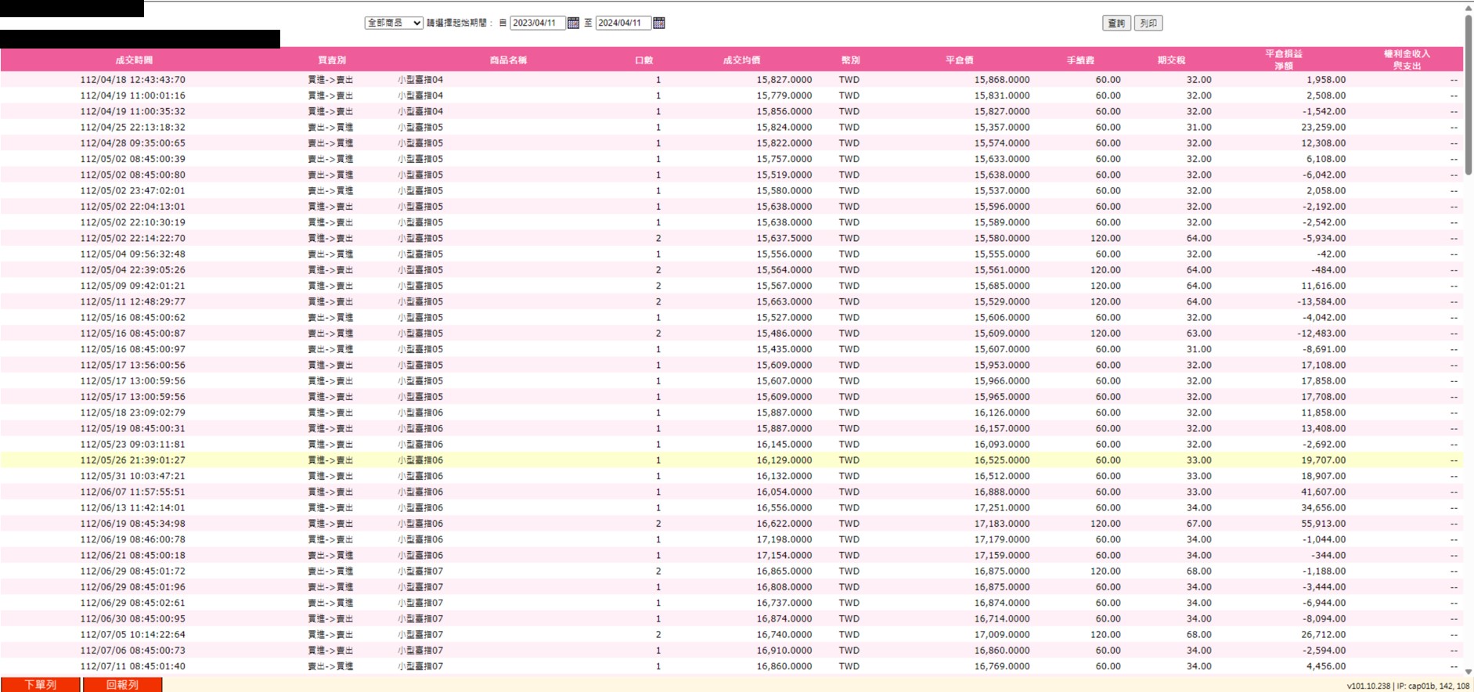1474x692 pixels.
Task: Select the highlighted row 112/05/26 21:39:01:27
Action: pyautogui.click(x=732, y=460)
